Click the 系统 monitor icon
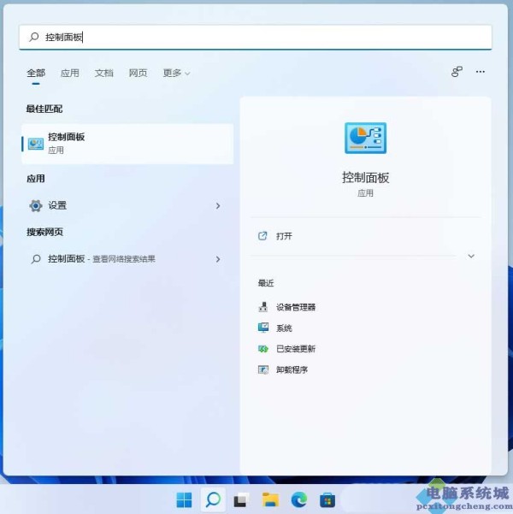513x514 pixels. click(262, 328)
